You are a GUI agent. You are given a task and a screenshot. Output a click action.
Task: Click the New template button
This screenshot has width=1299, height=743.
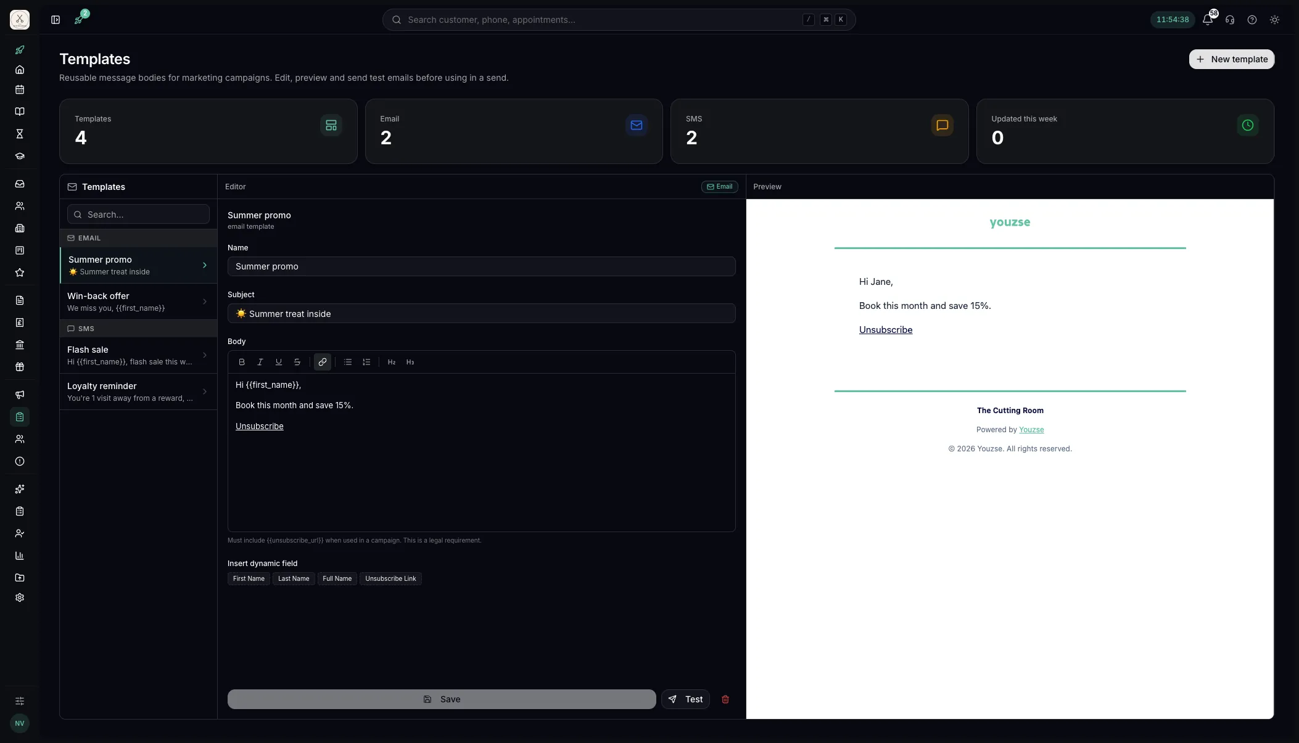1231,59
